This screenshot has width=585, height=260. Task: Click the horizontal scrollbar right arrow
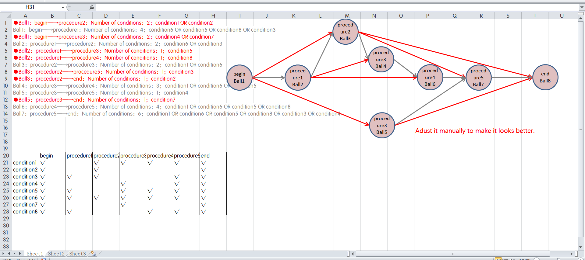pos(572,254)
